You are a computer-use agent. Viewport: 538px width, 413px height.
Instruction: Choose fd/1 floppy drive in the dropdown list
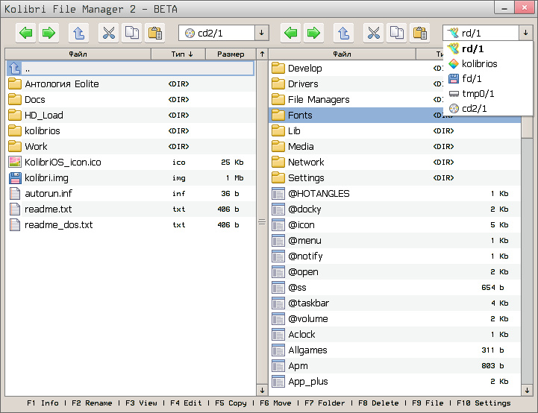(472, 79)
